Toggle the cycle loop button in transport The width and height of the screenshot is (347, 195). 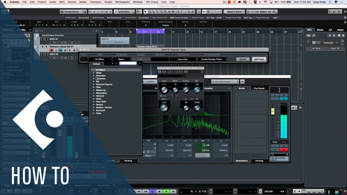pos(153,191)
